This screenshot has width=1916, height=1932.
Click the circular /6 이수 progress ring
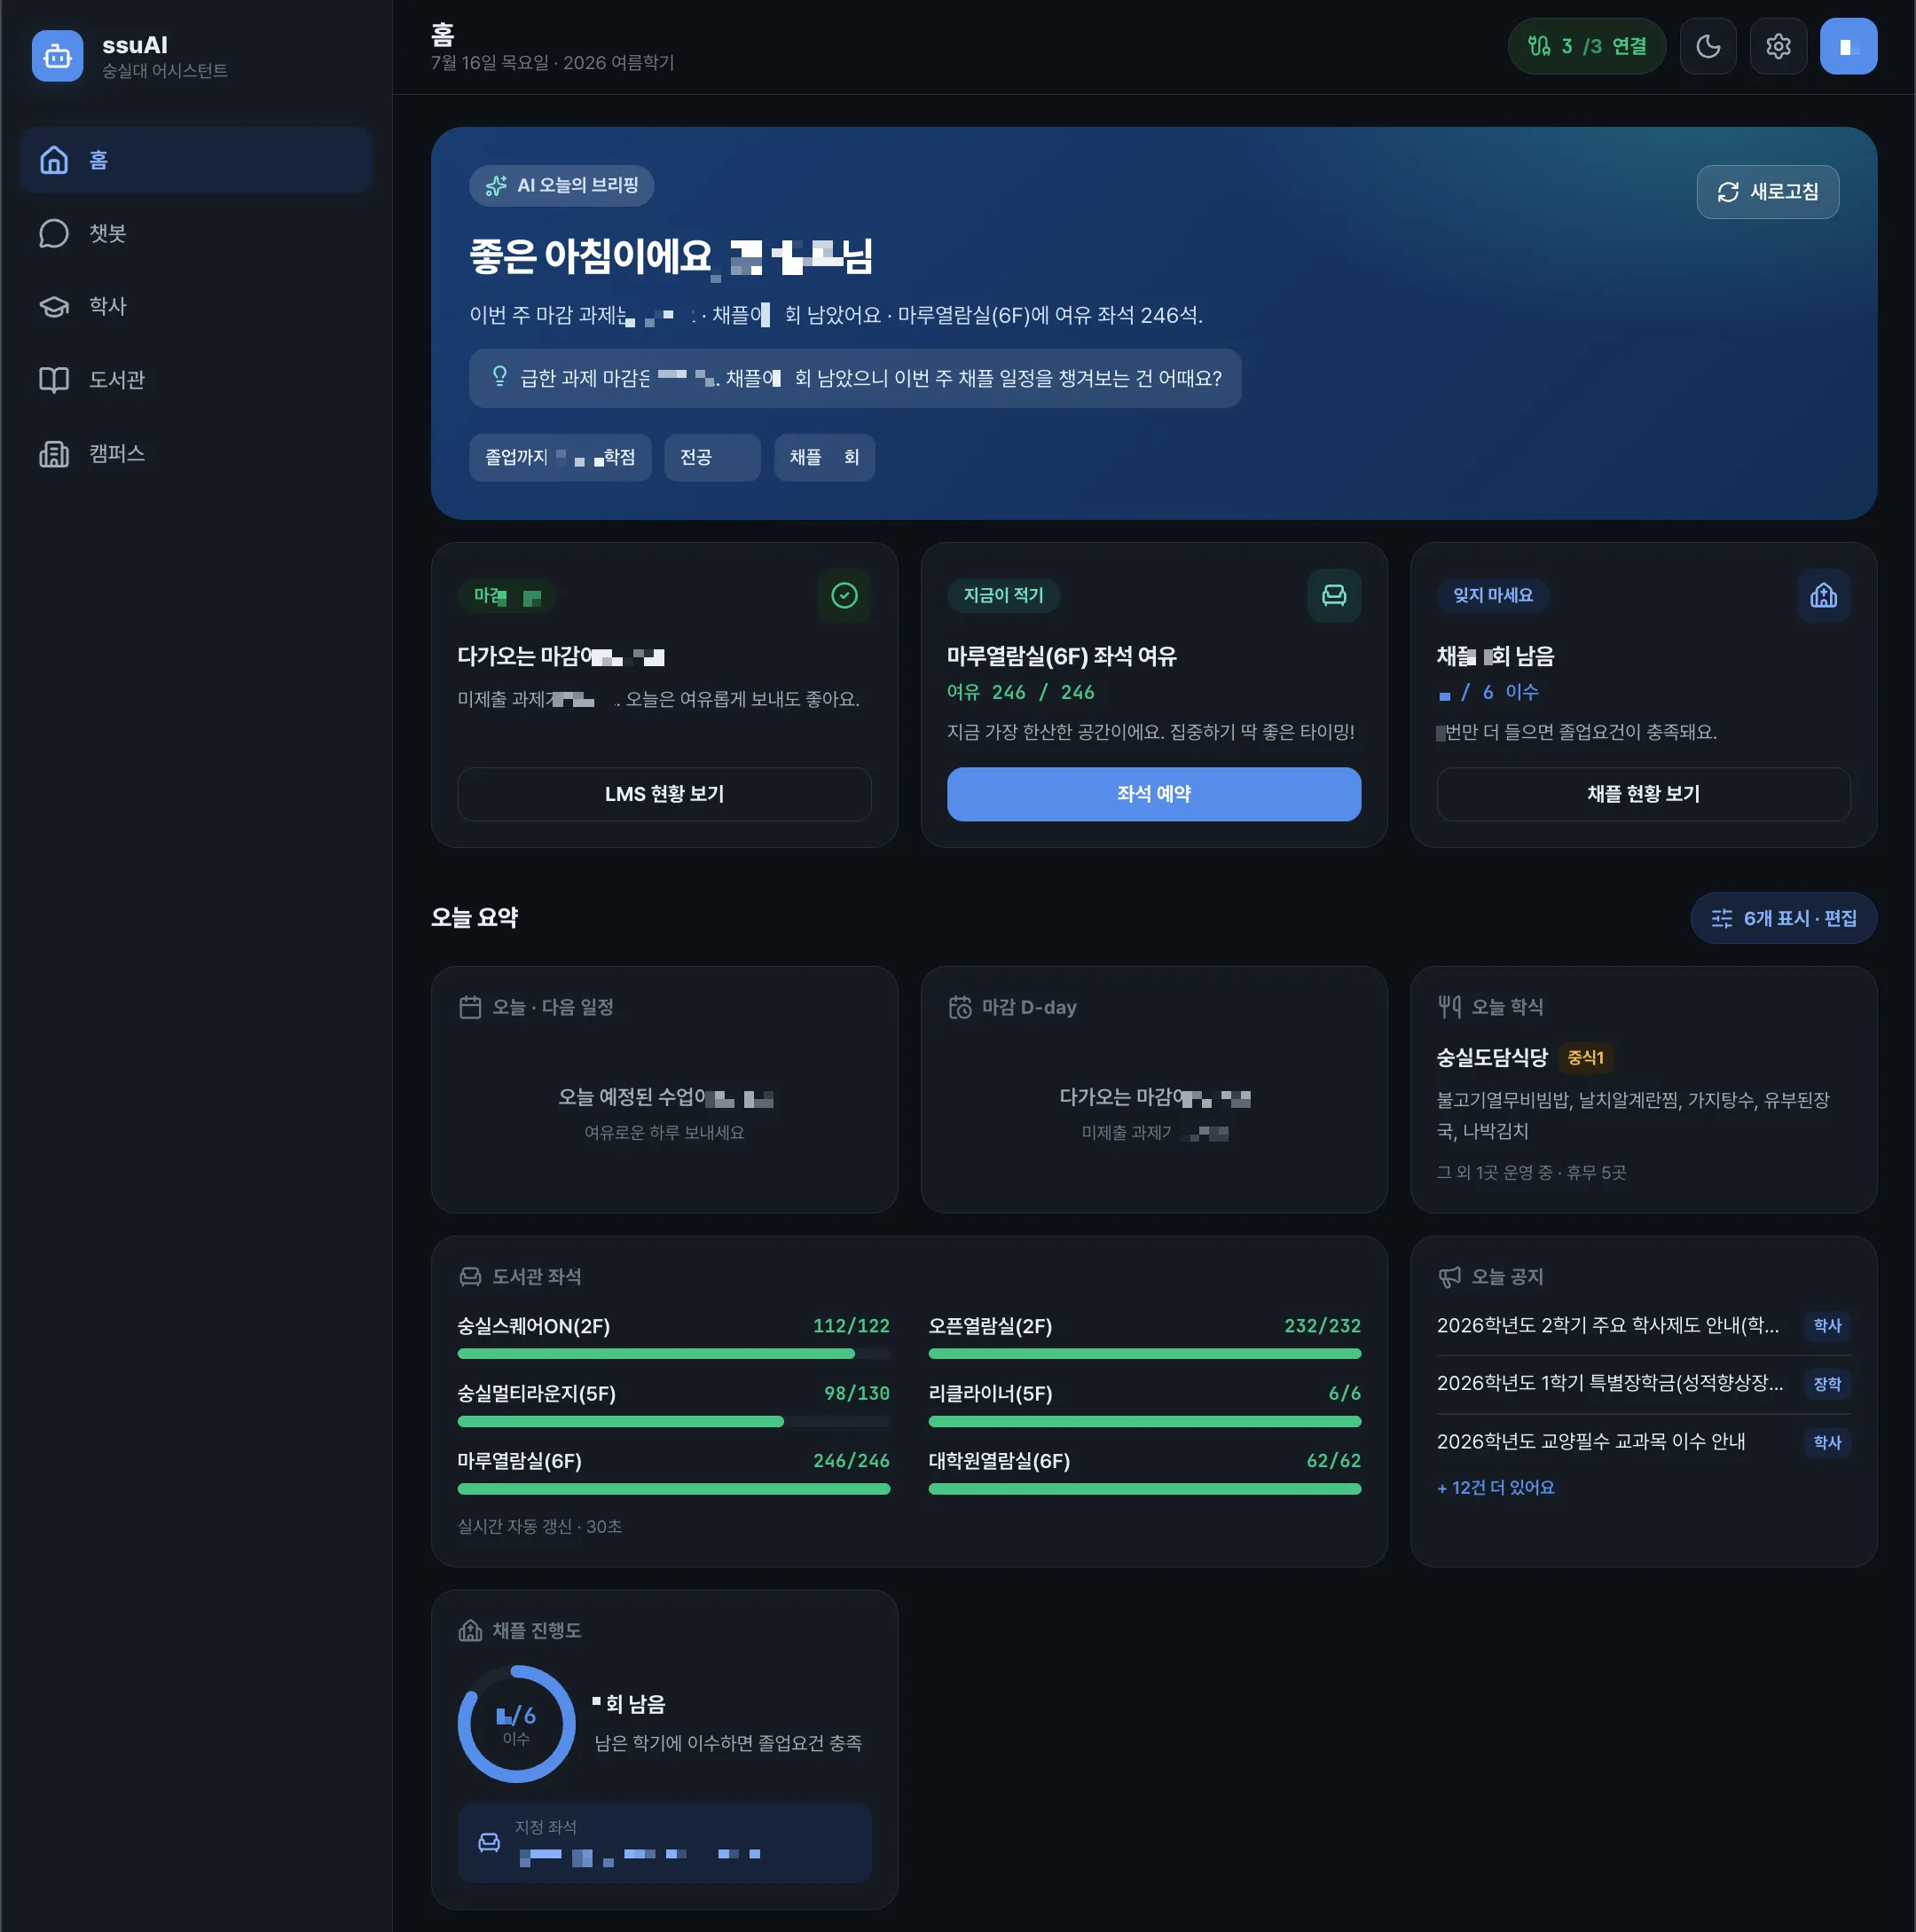pyautogui.click(x=516, y=1724)
